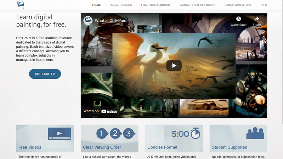283x159 pixels.
Task: Click the GET STARTED button
Action: [x=45, y=74]
